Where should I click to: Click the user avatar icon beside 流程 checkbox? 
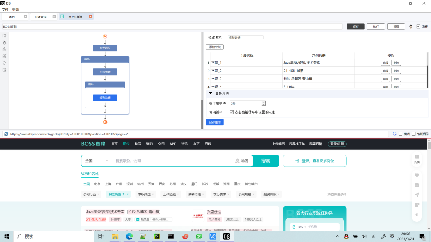tap(410, 26)
